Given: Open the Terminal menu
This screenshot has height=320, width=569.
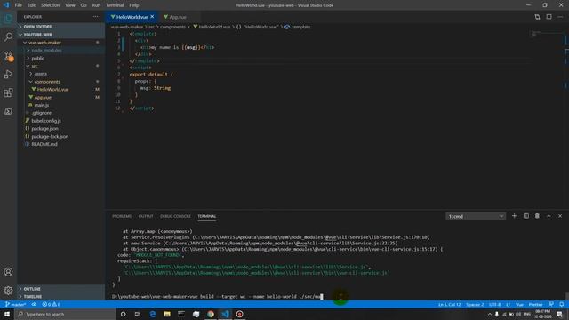Looking at the screenshot, I should point(115,5).
